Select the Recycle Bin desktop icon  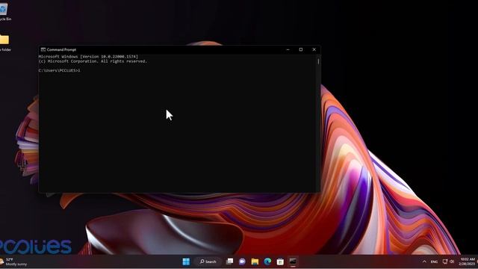pyautogui.click(x=4, y=12)
